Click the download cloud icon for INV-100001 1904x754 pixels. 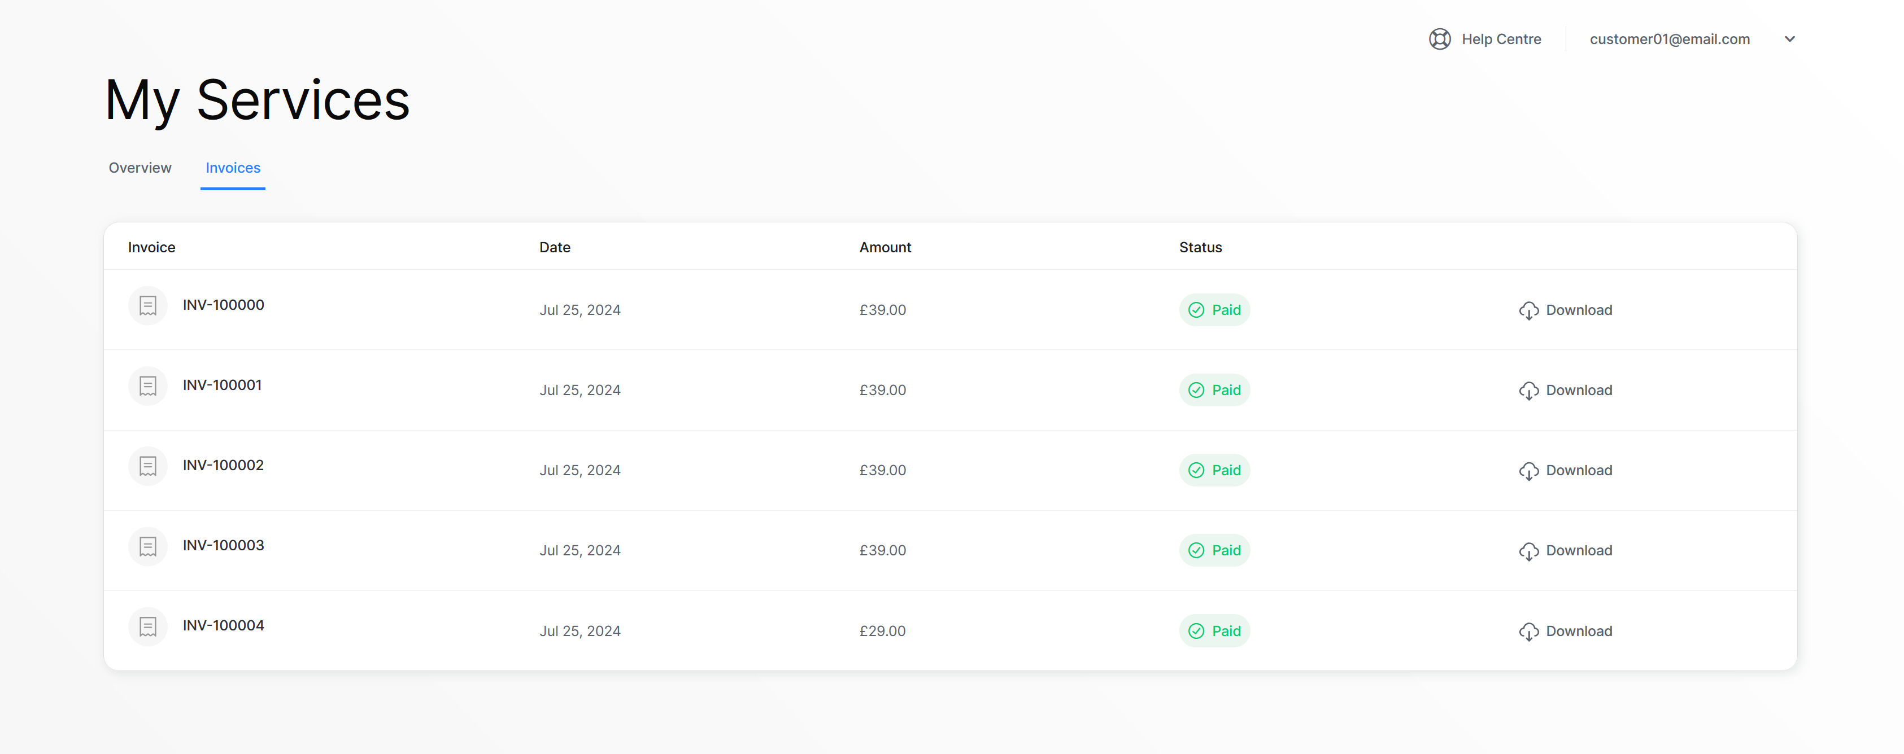point(1528,391)
